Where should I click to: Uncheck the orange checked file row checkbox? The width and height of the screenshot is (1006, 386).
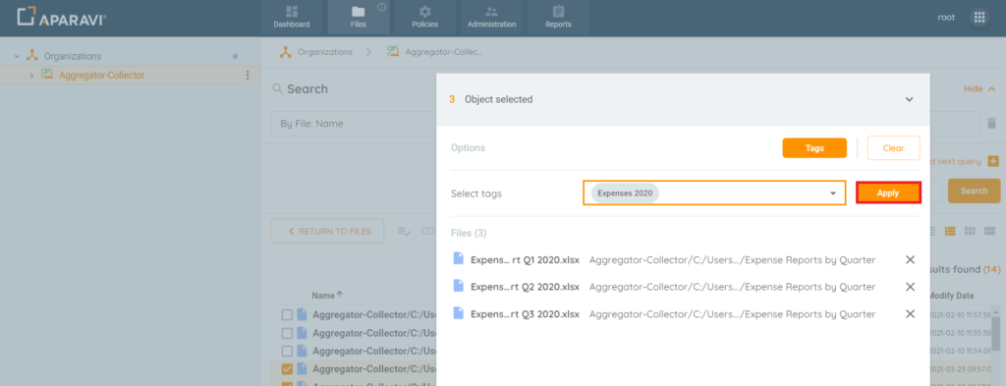[x=287, y=368]
